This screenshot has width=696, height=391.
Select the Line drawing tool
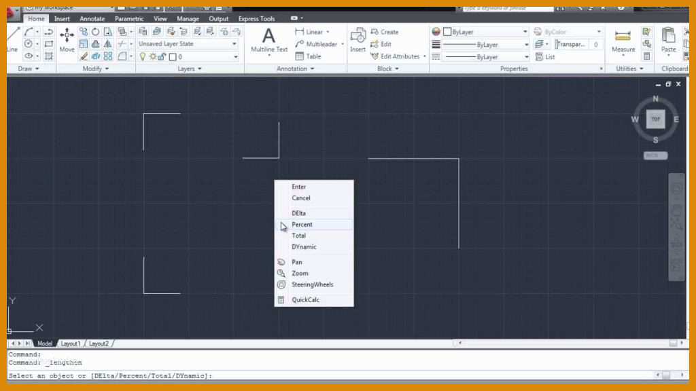(12, 39)
